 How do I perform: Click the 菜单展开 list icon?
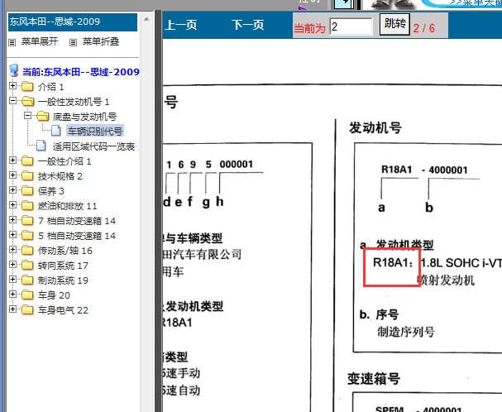click(12, 42)
